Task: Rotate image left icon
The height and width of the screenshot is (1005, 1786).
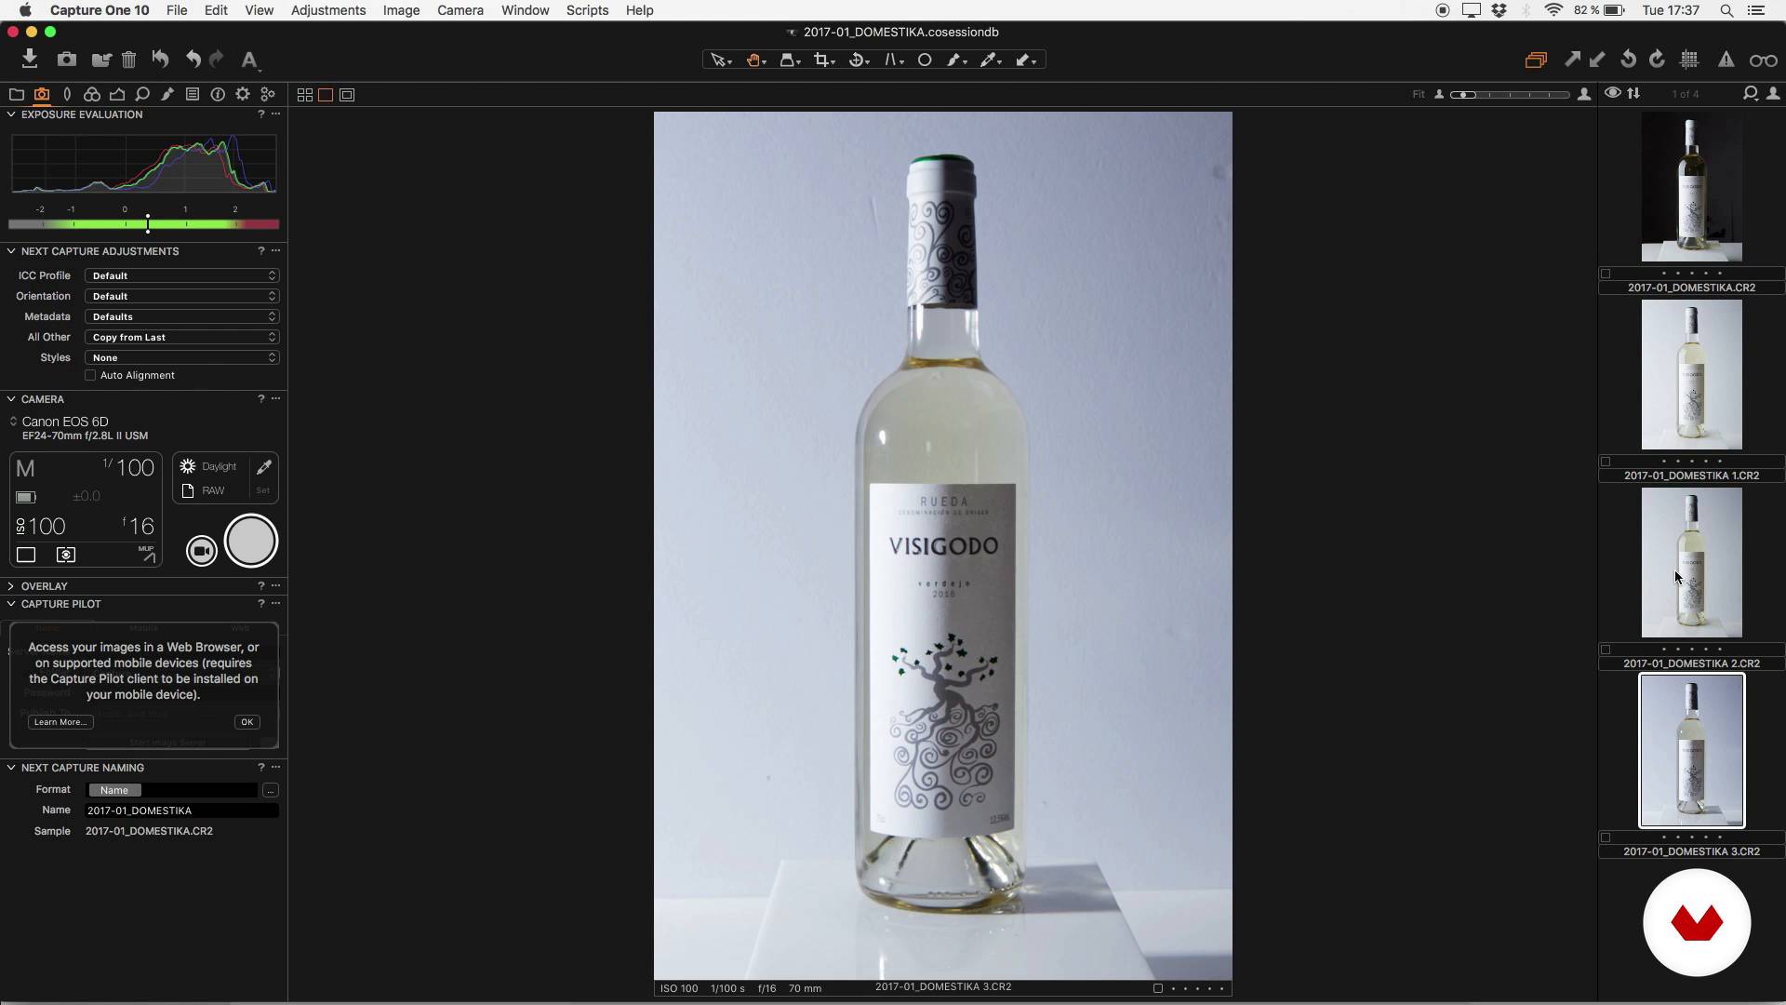Action: pos(1628,60)
